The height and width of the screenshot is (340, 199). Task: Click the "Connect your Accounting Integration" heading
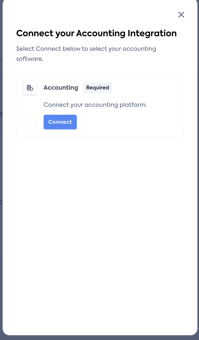click(96, 33)
